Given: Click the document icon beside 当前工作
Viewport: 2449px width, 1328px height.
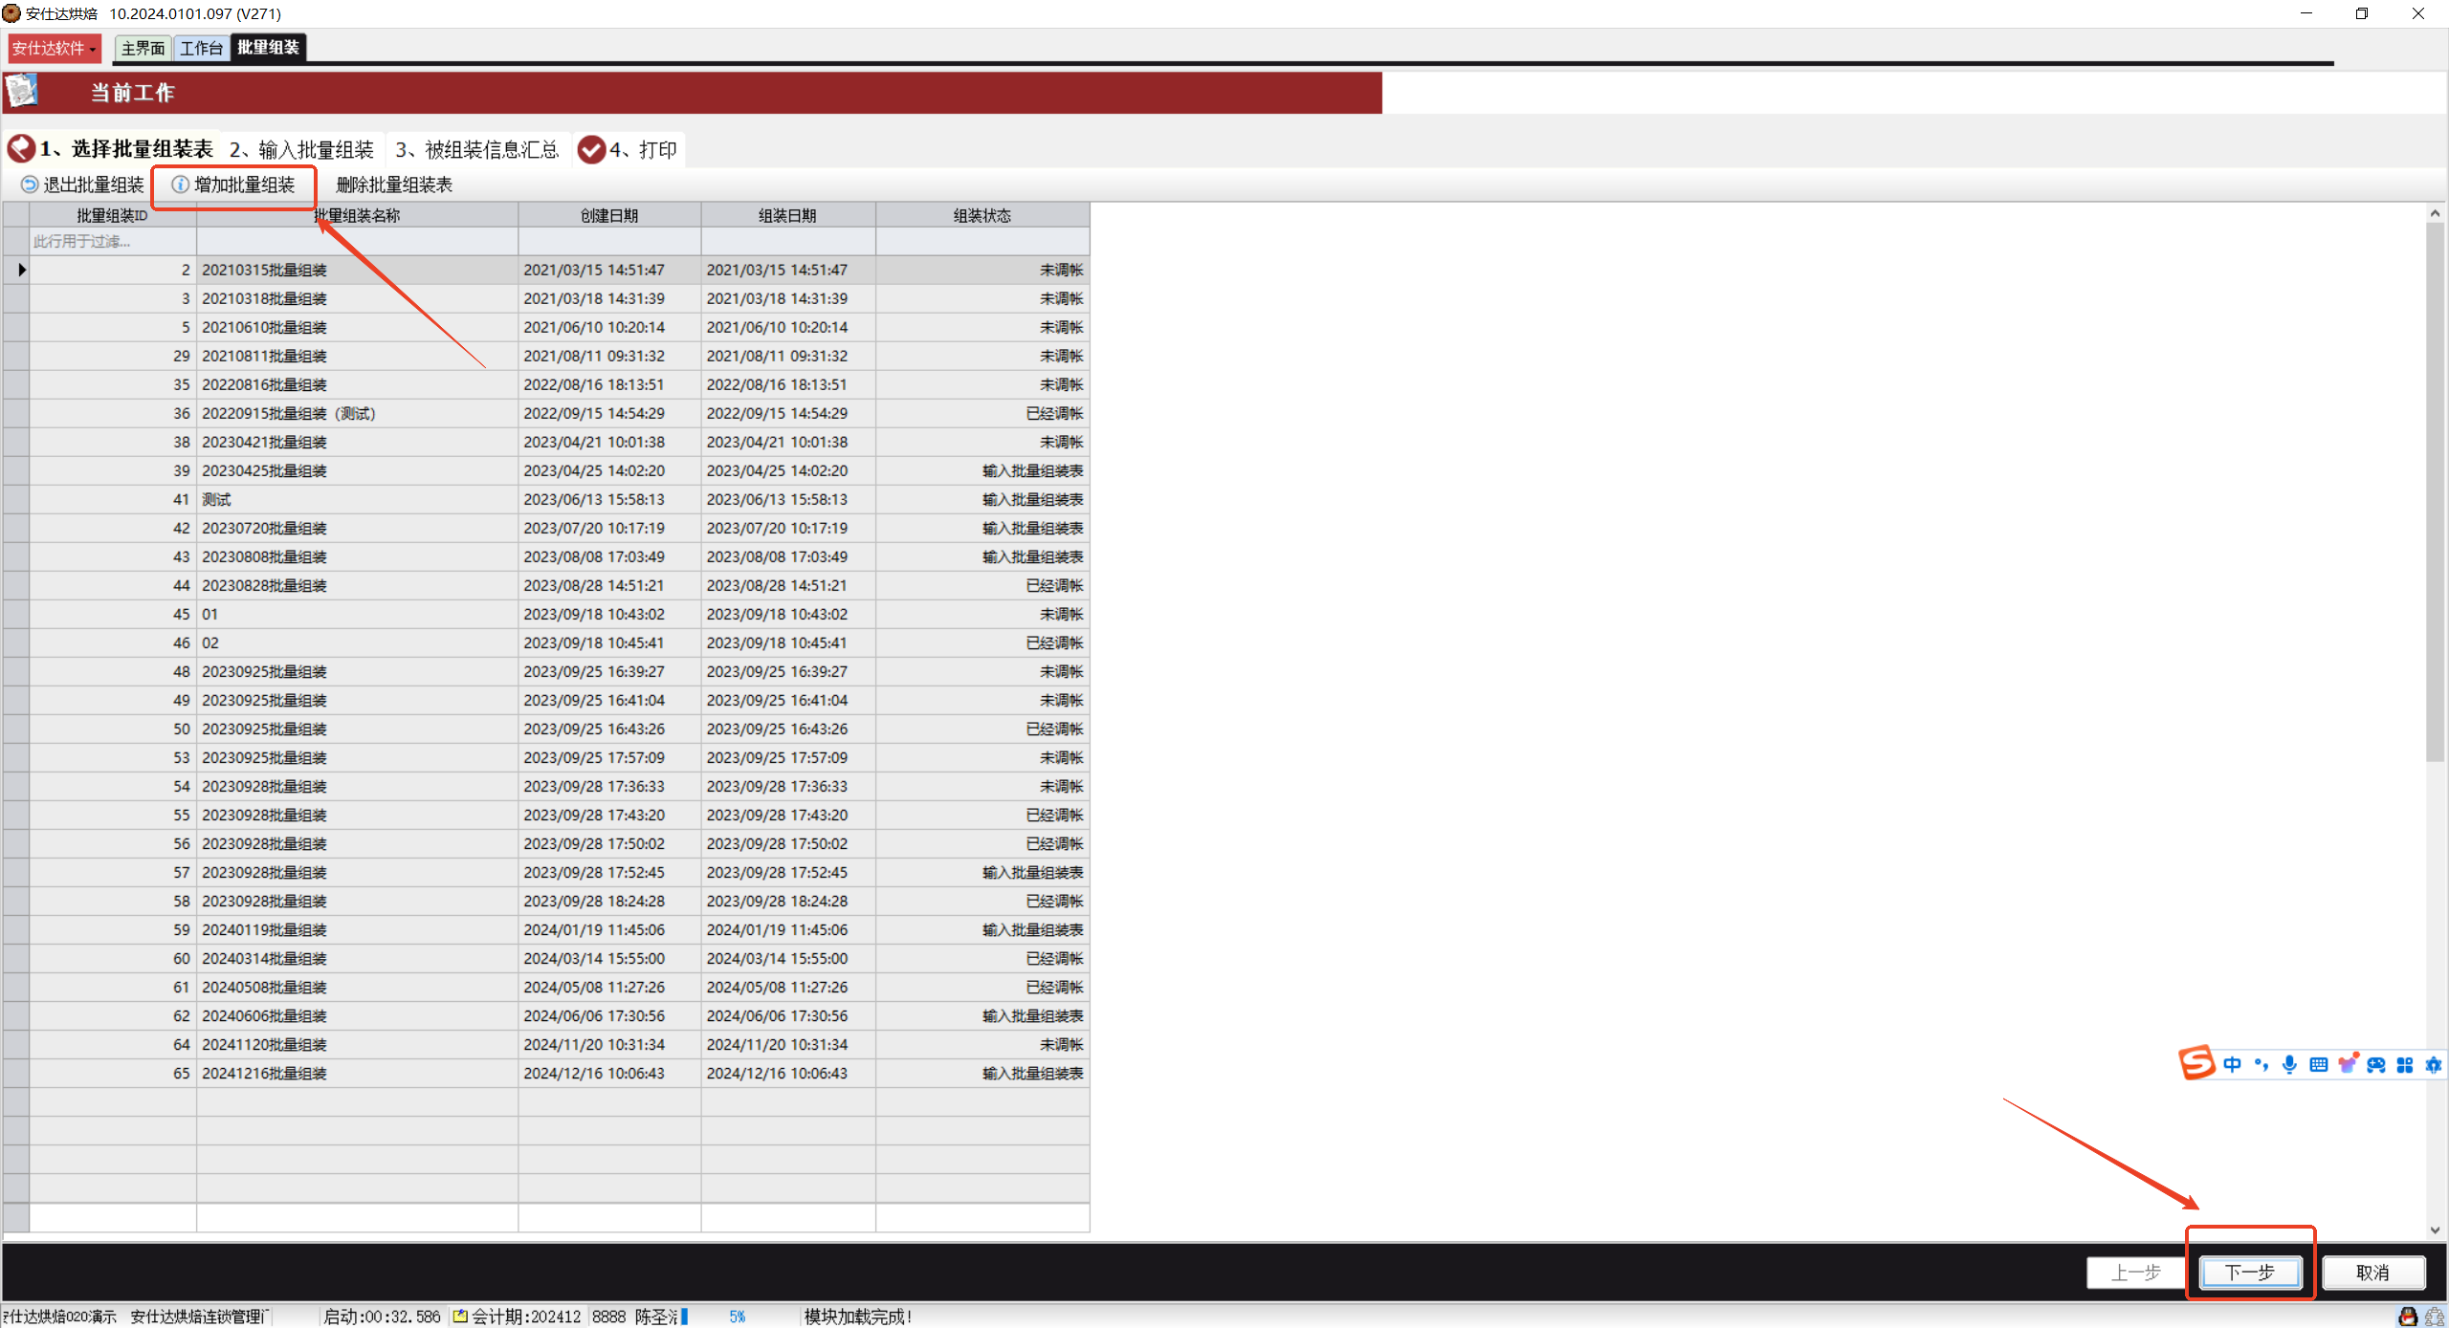Looking at the screenshot, I should (x=21, y=92).
